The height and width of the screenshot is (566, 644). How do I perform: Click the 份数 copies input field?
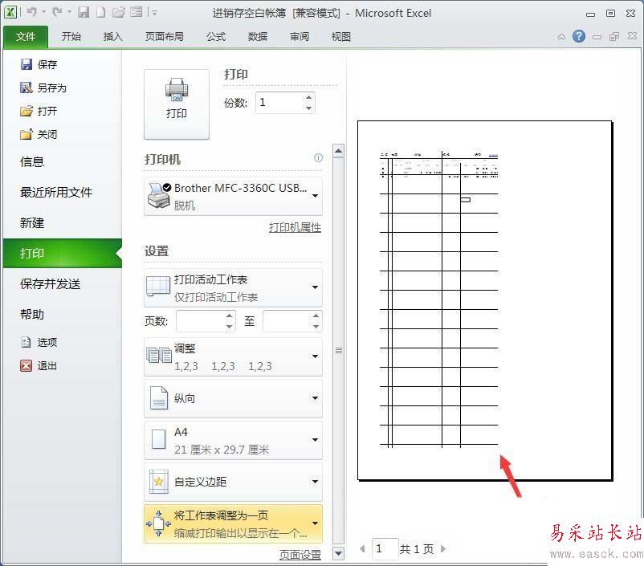pyautogui.click(x=279, y=103)
